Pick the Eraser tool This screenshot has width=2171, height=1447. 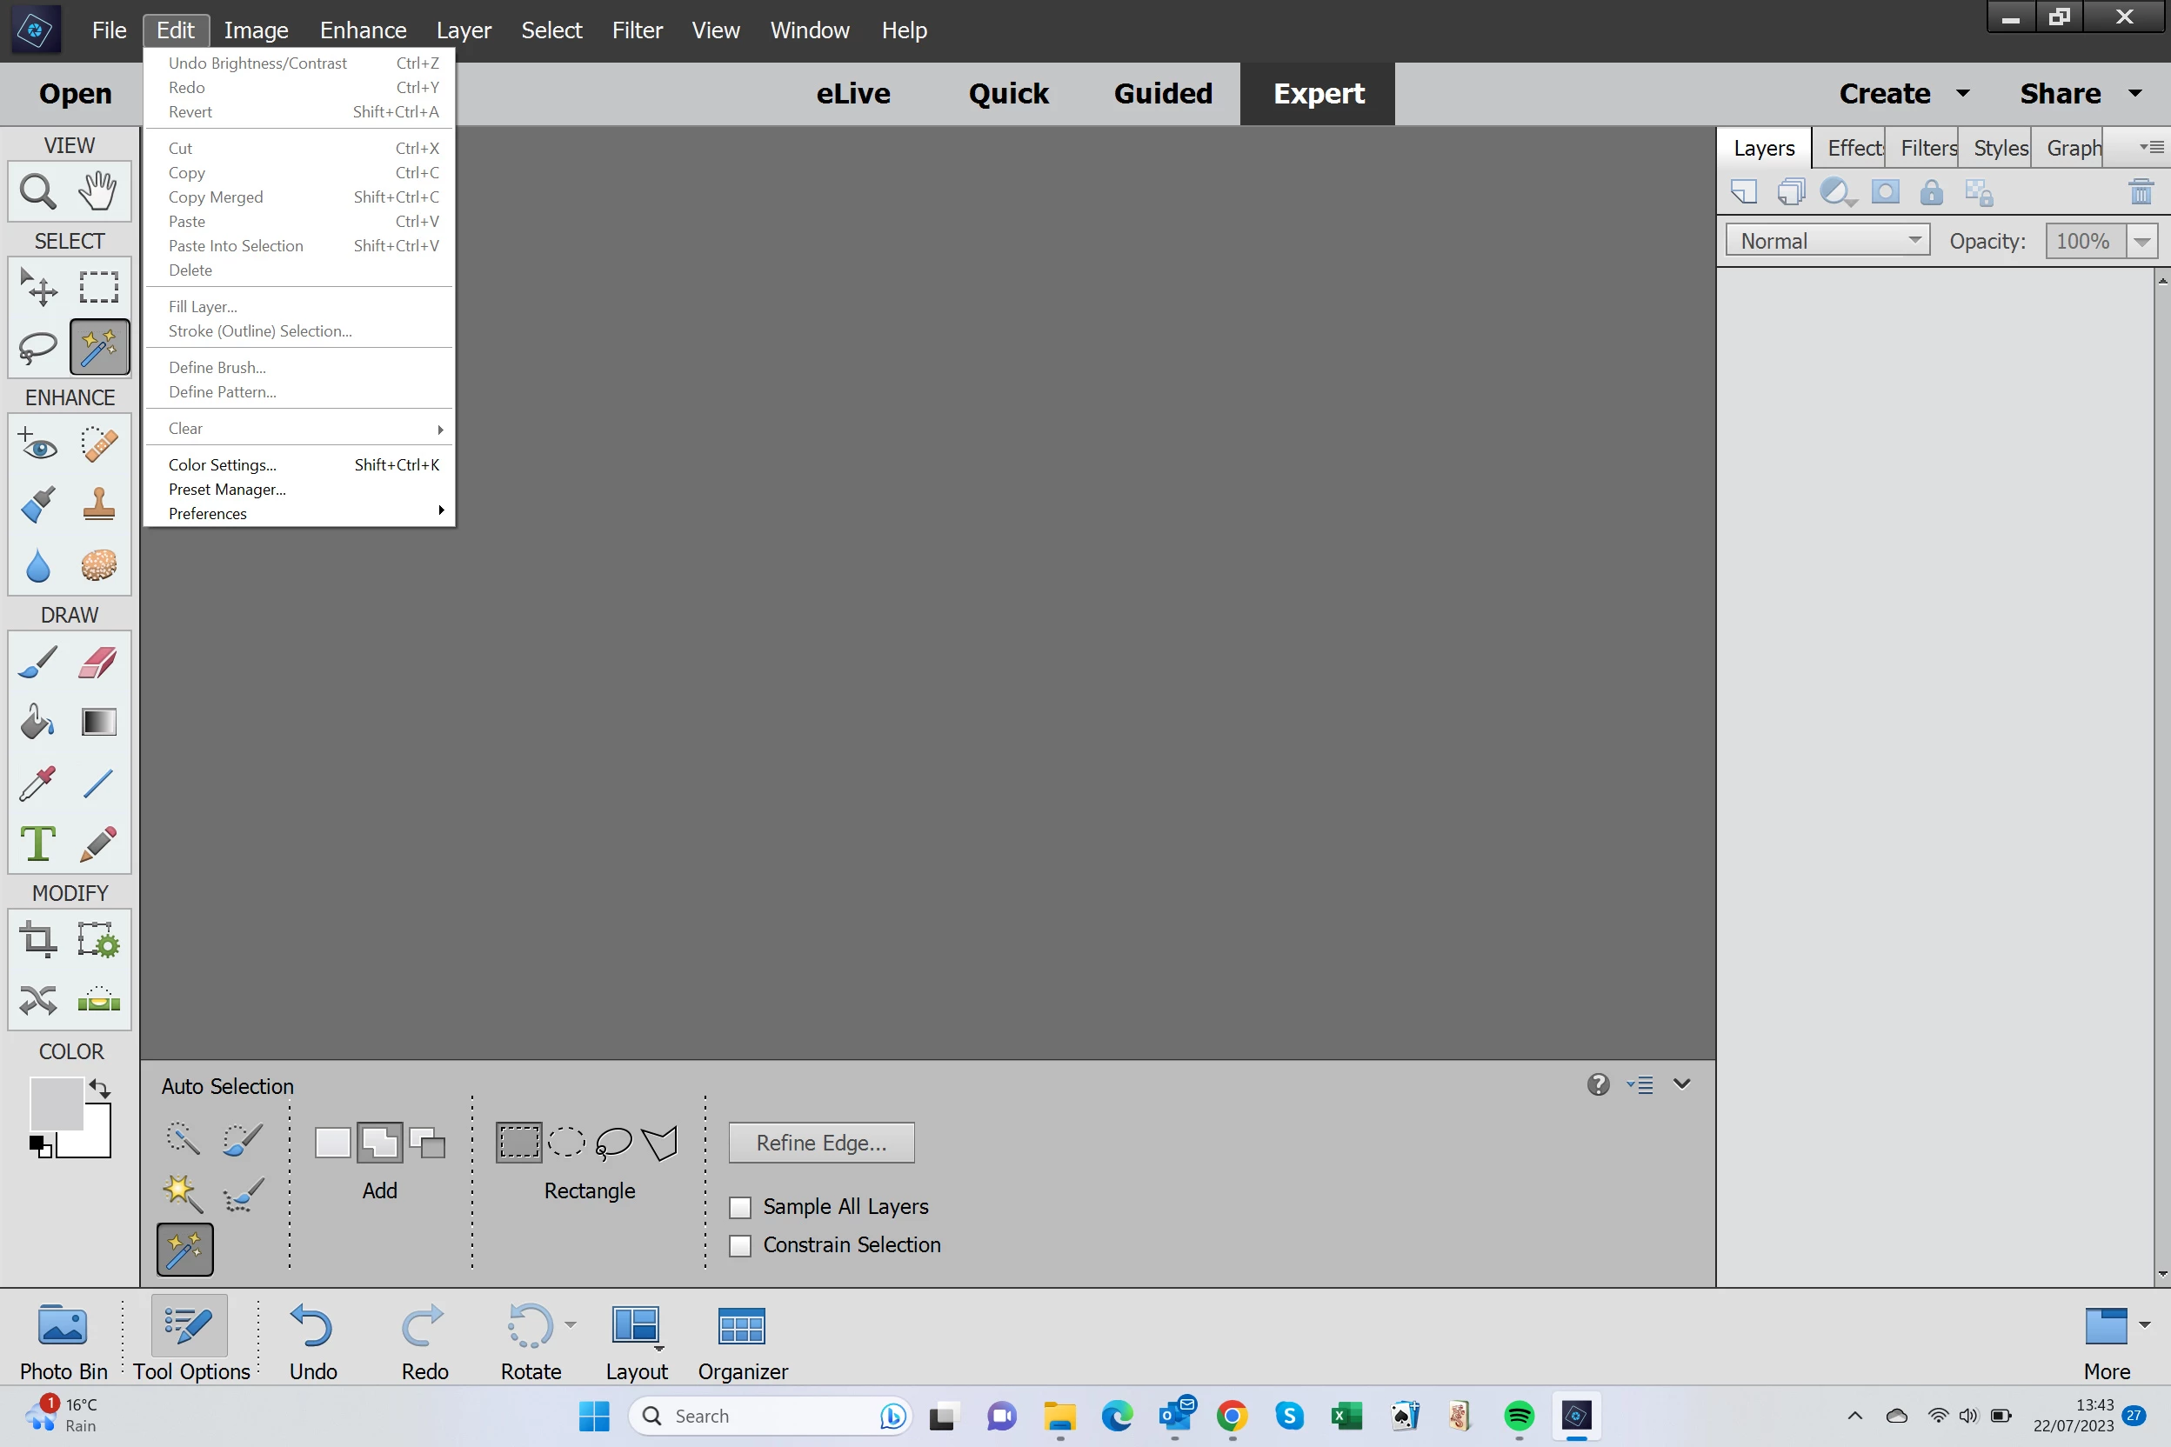click(97, 662)
